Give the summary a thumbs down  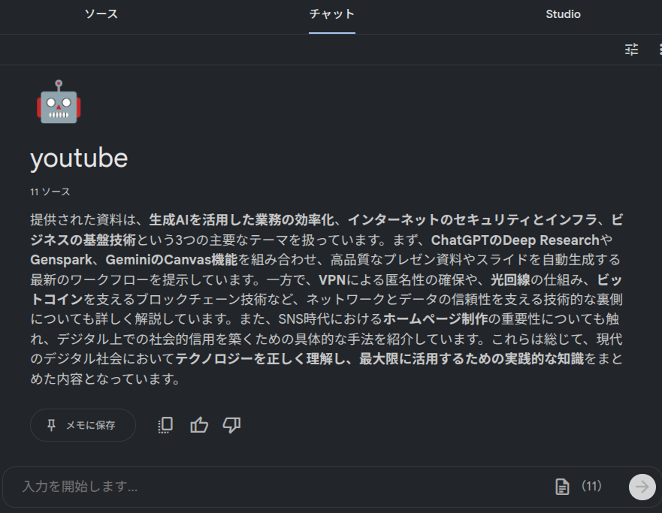tap(231, 425)
